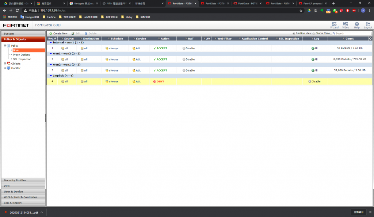The image size is (374, 217).
Task: Filter the Web Filter column
Action: pyautogui.click(x=215, y=39)
